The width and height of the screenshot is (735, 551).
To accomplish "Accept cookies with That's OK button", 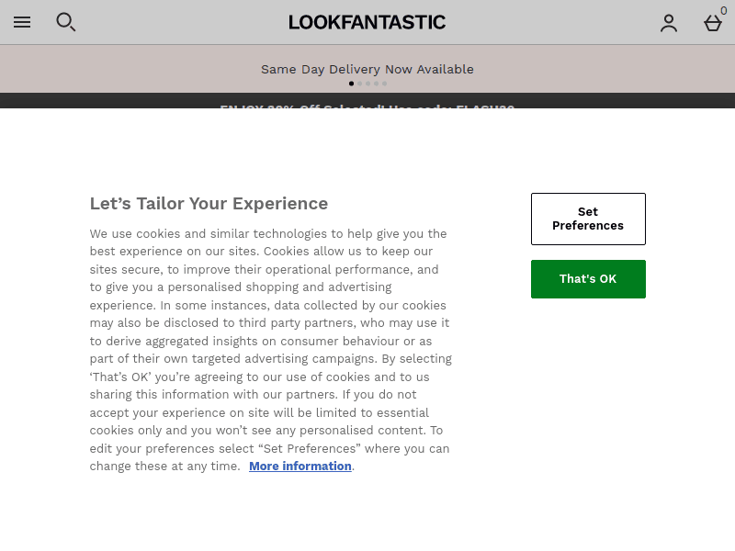I will tap(588, 279).
